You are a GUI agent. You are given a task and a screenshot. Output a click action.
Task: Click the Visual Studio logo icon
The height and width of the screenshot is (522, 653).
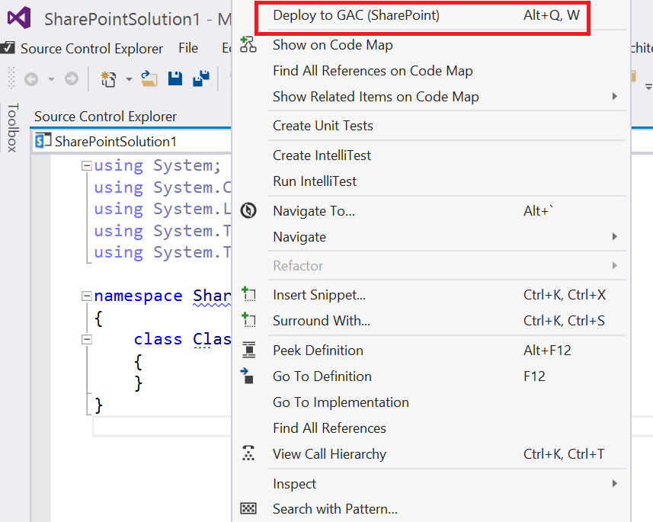[18, 18]
